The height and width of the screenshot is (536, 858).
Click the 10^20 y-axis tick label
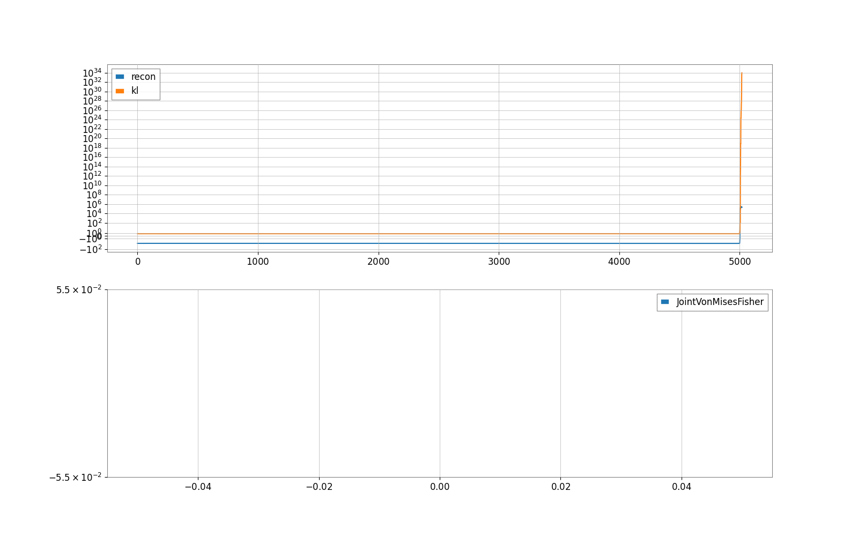pos(92,138)
